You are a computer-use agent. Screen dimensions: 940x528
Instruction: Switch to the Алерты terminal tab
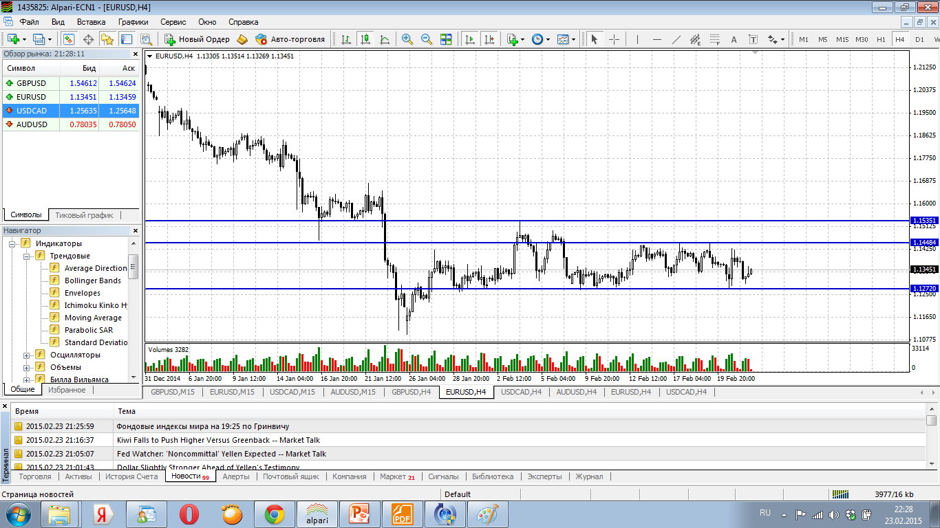pyautogui.click(x=236, y=476)
